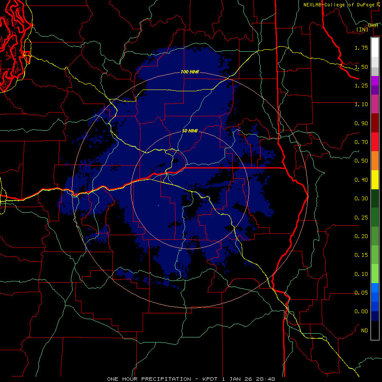Image resolution: width=382 pixels, height=382 pixels.
Task: Click the '[IN]' units label
Action: (362, 29)
